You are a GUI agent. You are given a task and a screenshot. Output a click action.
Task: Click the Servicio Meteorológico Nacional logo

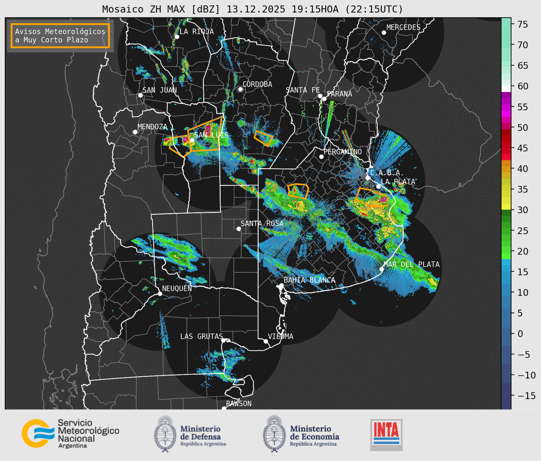[71, 433]
